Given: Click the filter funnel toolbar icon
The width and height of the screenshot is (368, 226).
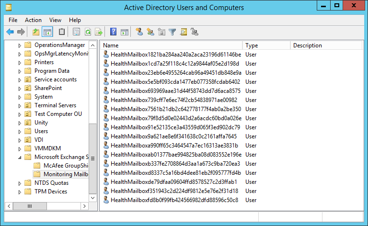Looking at the screenshot, I should 172,32.
